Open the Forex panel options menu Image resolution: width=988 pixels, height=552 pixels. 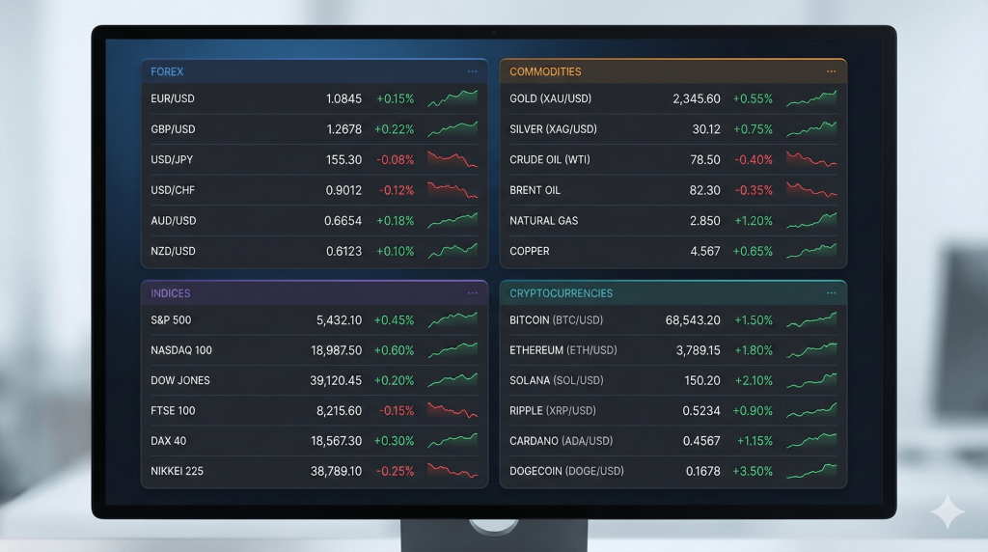pos(472,71)
